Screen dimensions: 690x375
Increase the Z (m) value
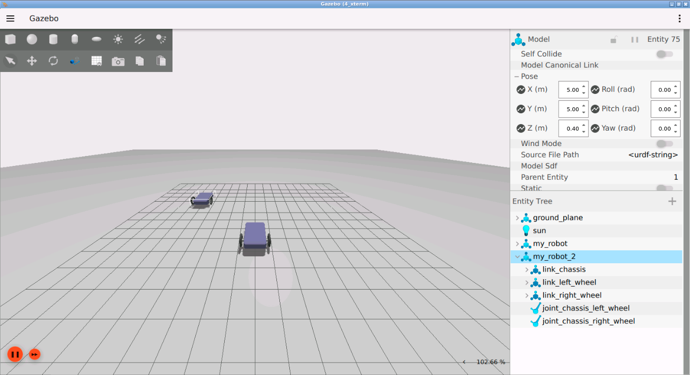[x=584, y=125]
